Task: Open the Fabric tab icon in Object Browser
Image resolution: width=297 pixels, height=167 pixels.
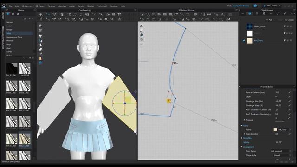Action: [x=250, y=13]
